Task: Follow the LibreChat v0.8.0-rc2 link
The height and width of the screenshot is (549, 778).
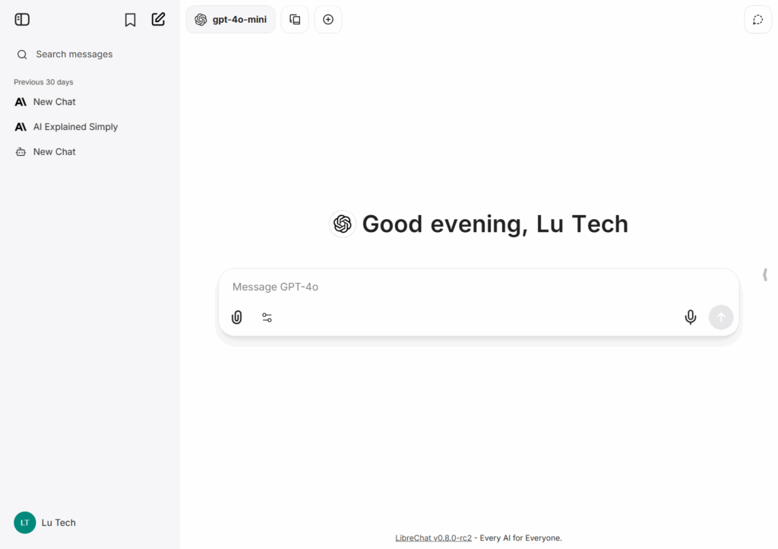Action: pos(433,538)
